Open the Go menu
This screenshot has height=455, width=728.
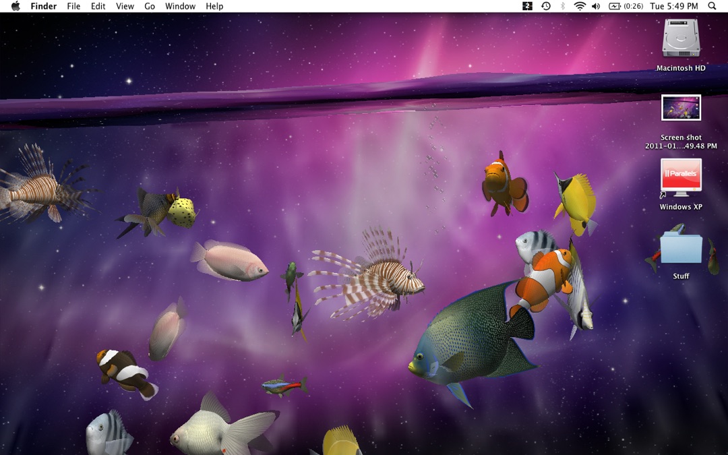[150, 6]
